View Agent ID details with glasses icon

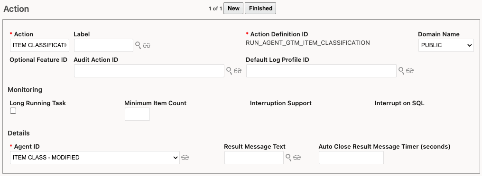tap(185, 158)
